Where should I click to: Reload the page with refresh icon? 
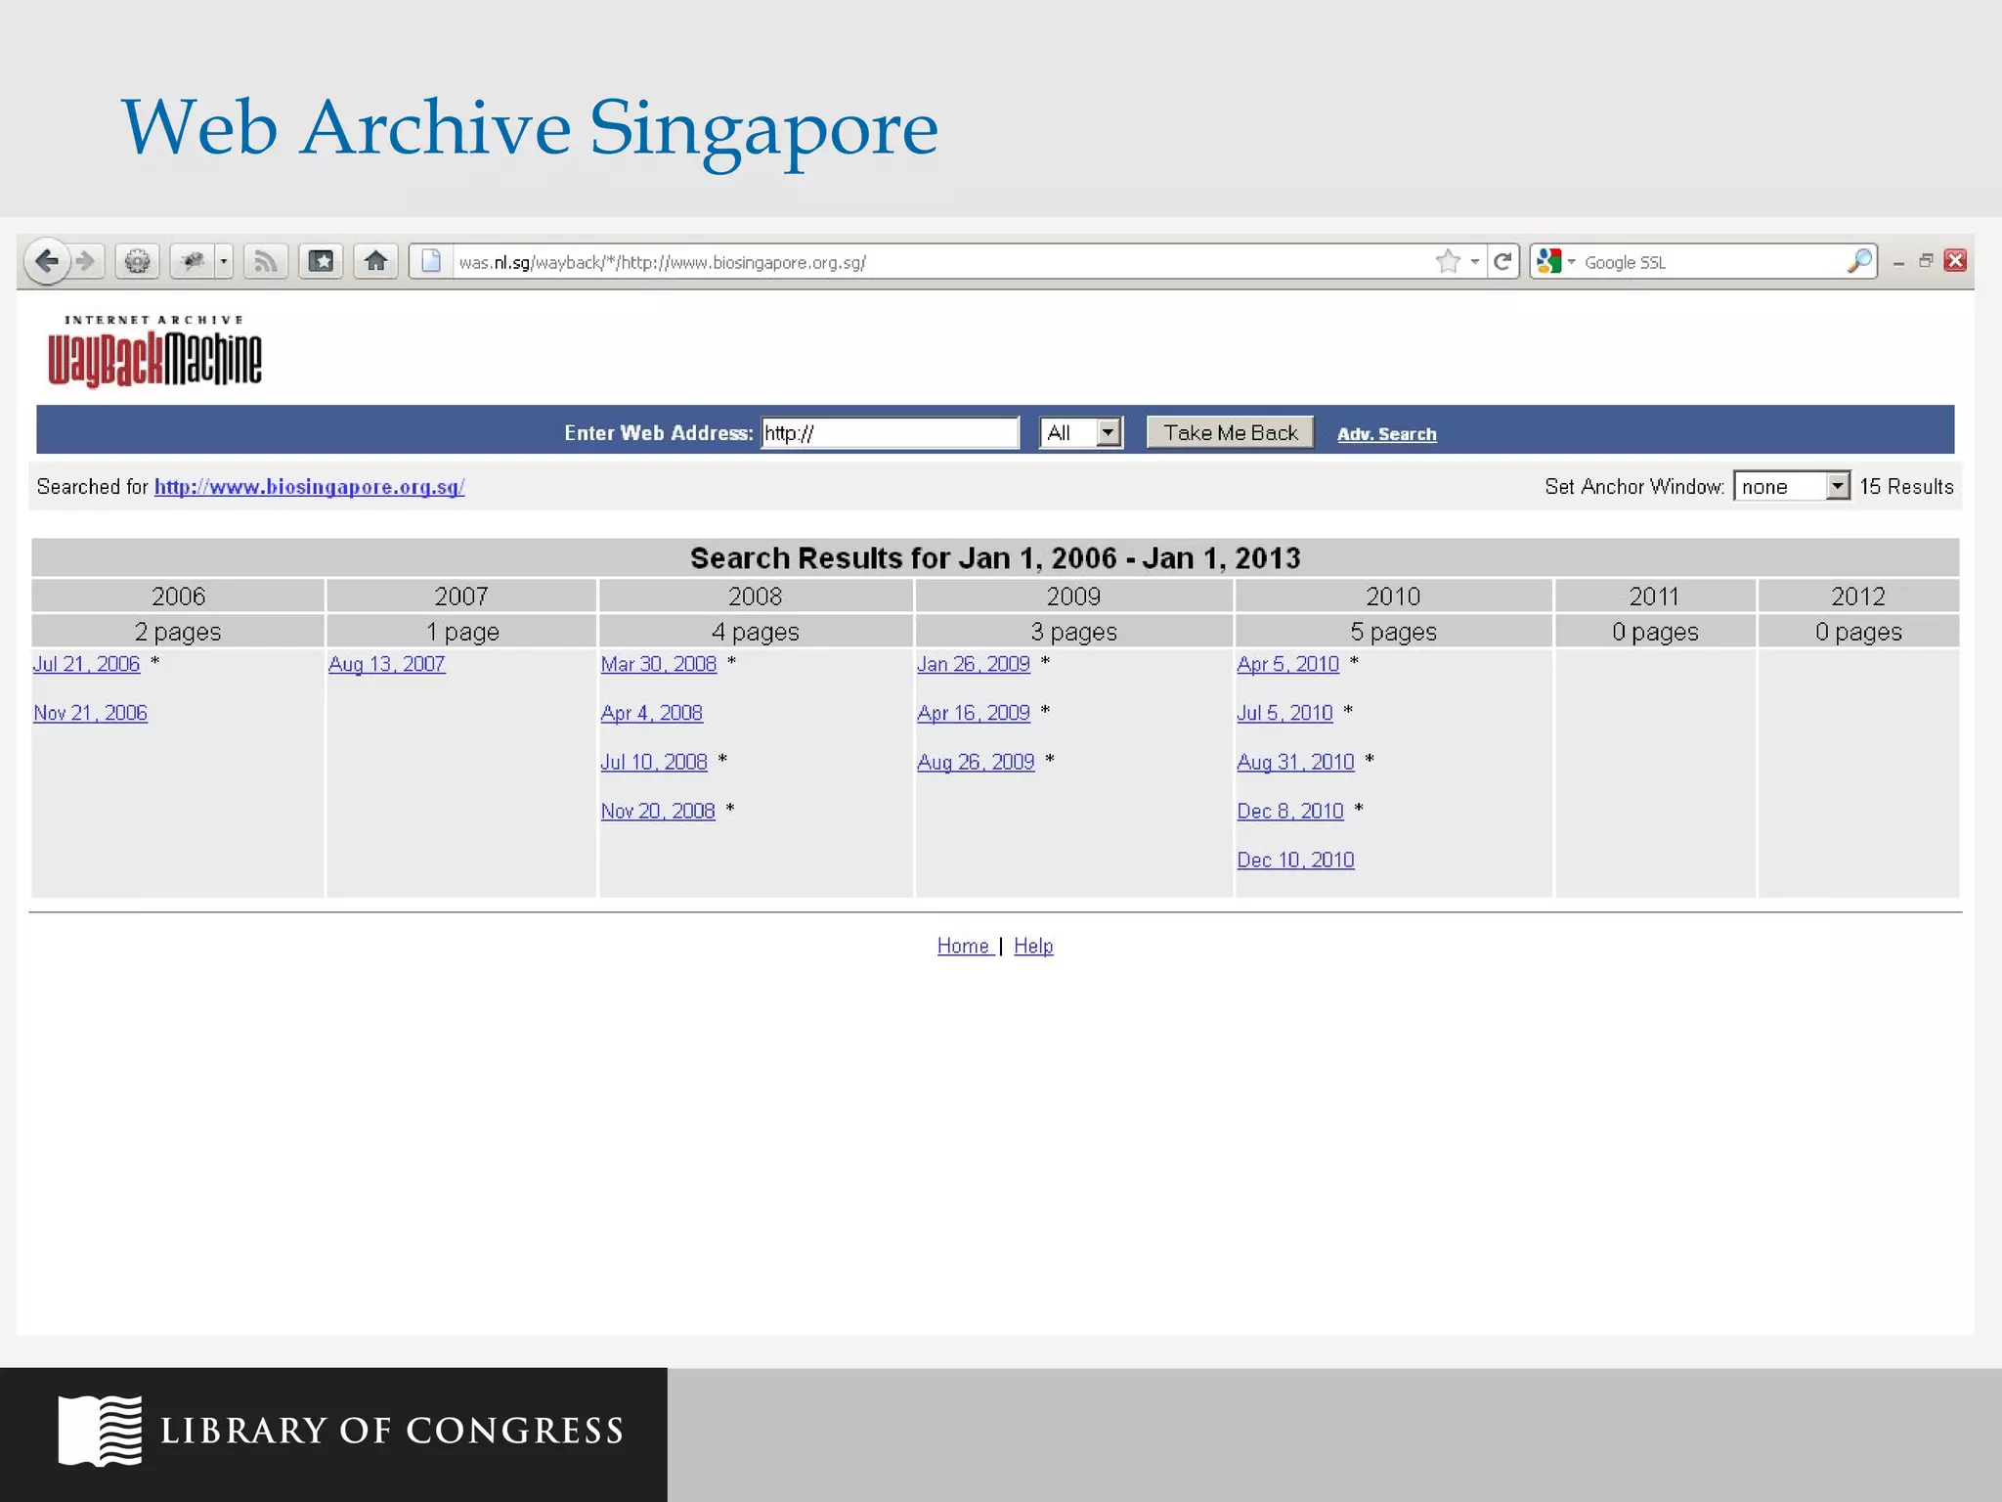click(1503, 261)
